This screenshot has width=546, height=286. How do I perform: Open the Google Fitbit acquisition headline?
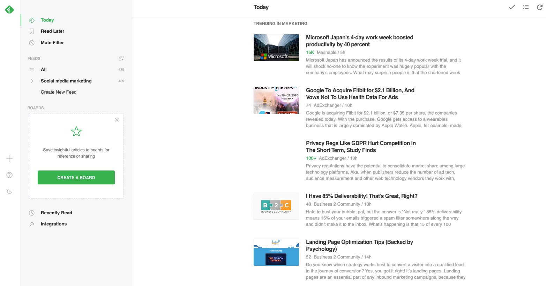click(x=360, y=94)
